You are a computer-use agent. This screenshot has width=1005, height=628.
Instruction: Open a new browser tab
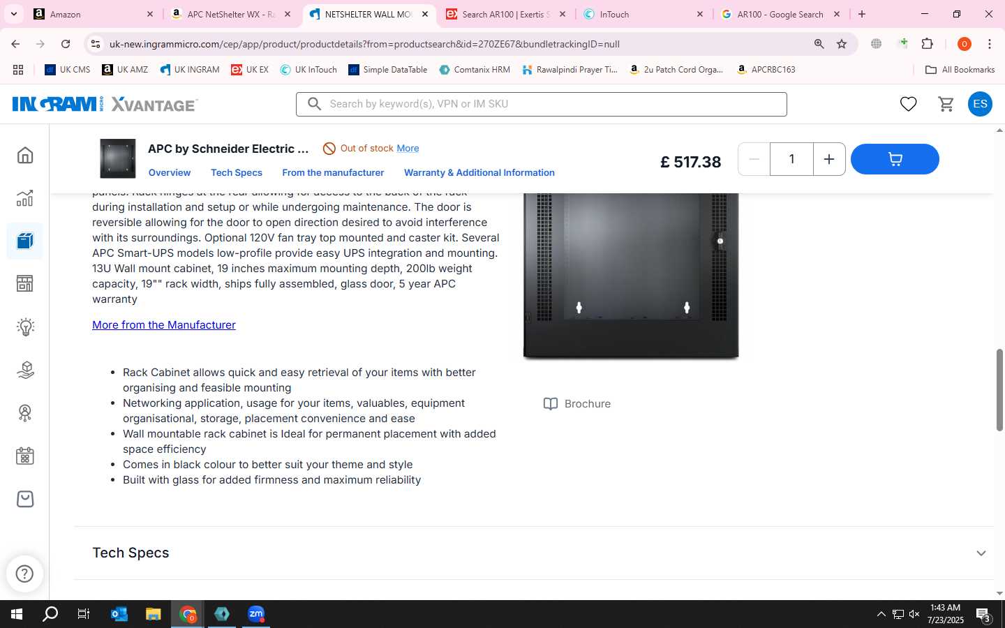862,14
